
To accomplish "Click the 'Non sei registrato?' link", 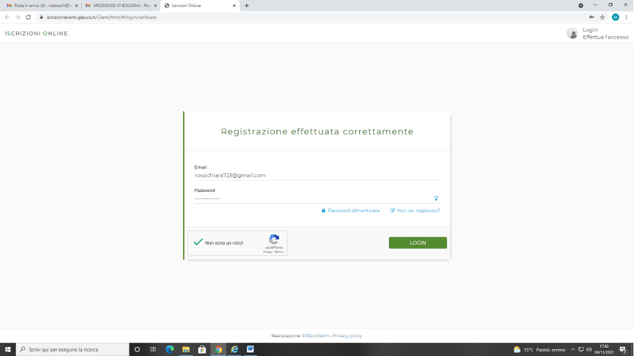I will tap(418, 210).
